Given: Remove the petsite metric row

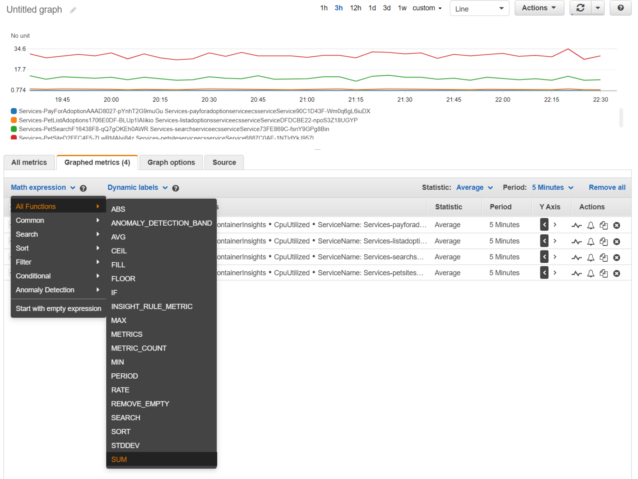Looking at the screenshot, I should click(617, 273).
